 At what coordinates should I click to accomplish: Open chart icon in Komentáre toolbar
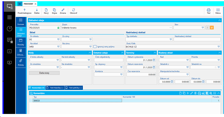point(203,93)
